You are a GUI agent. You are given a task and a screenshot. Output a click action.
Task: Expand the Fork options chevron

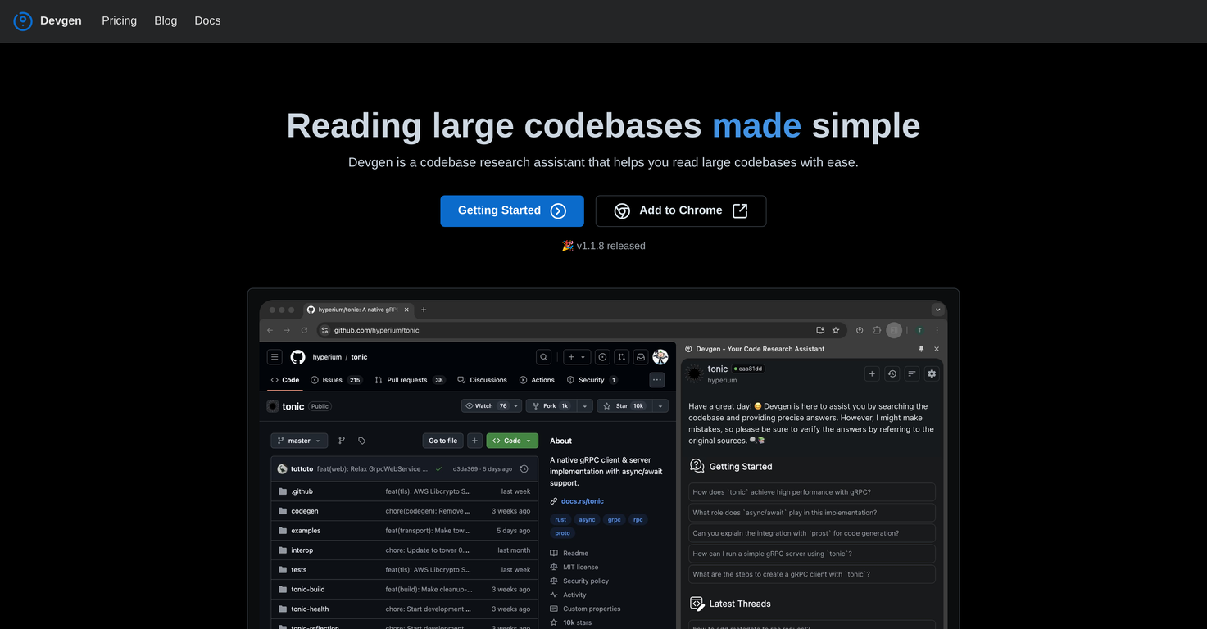pyautogui.click(x=583, y=405)
